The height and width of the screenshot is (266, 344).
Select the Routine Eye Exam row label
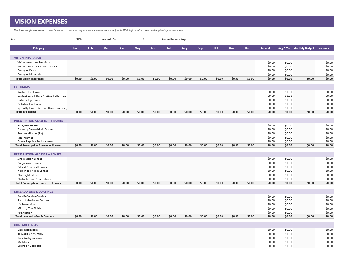(29, 92)
